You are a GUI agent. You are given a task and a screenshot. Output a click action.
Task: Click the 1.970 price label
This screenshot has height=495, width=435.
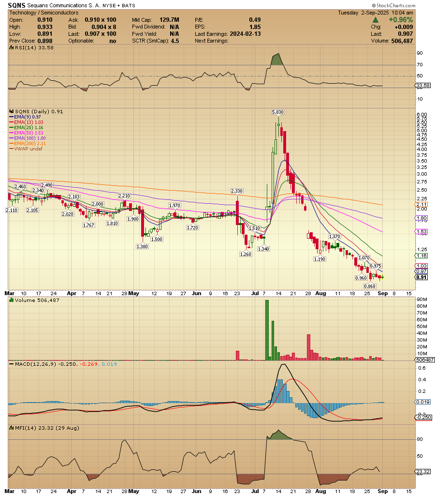[174, 206]
